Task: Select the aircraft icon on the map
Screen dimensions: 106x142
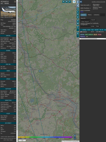Action: [x=40, y=71]
